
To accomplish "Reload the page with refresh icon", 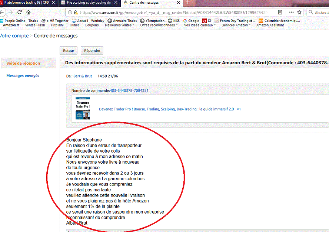I will tap(20, 12).
